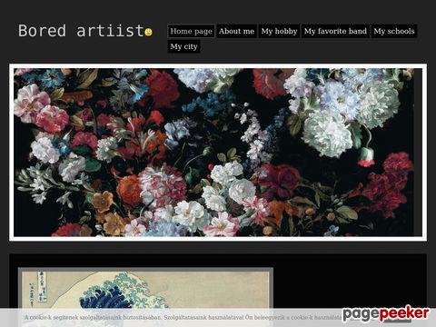Navigate to the My city page

point(183,46)
